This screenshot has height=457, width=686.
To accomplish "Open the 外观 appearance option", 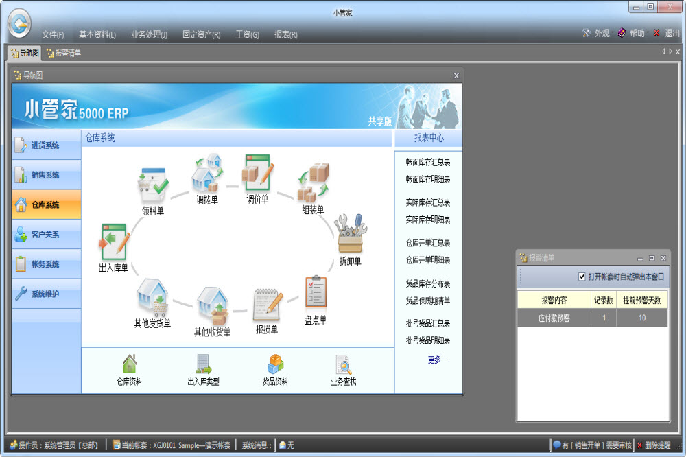I will [x=596, y=33].
